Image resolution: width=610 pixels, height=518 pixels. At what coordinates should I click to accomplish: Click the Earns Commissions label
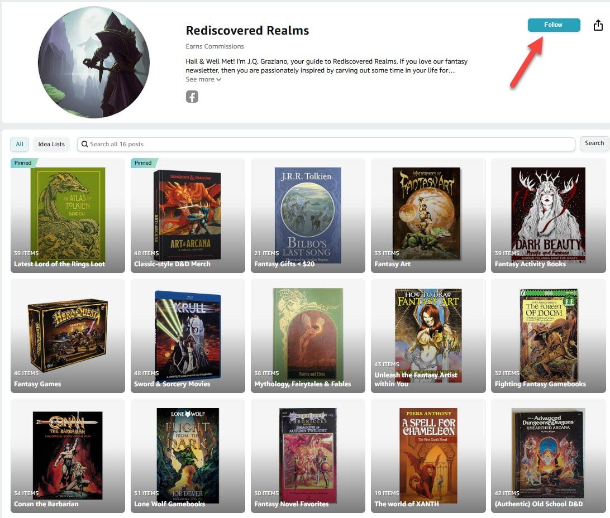tap(215, 46)
